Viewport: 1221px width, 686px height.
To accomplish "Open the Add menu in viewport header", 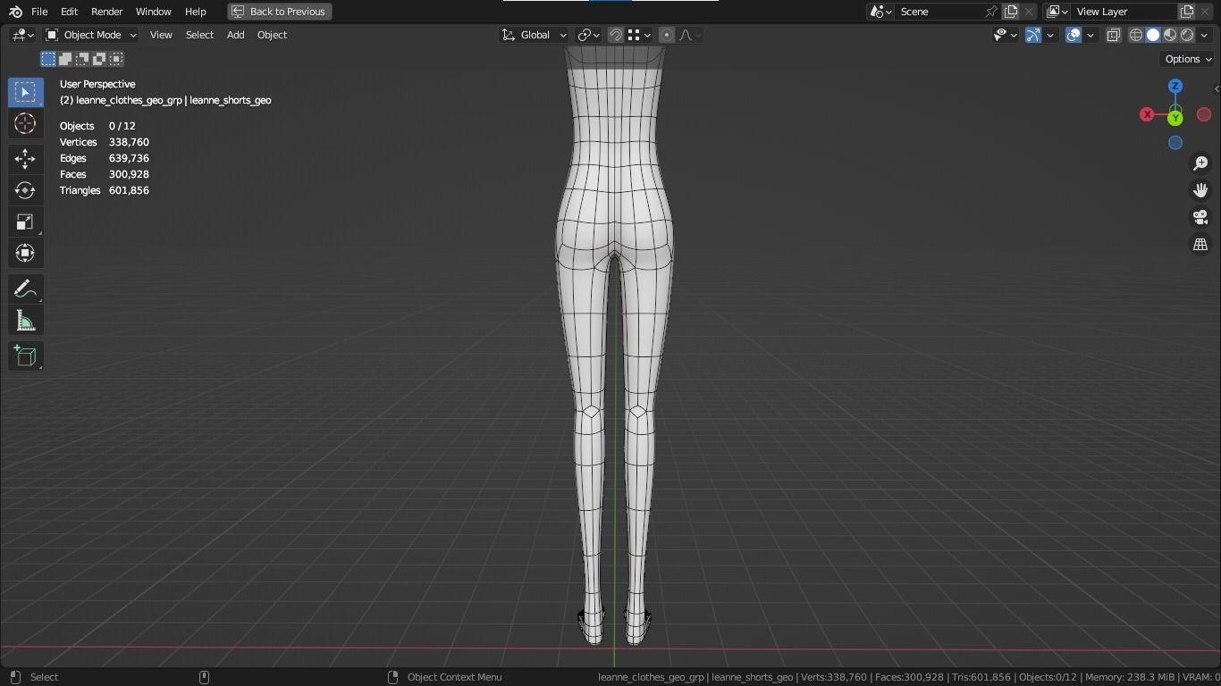I will point(235,35).
